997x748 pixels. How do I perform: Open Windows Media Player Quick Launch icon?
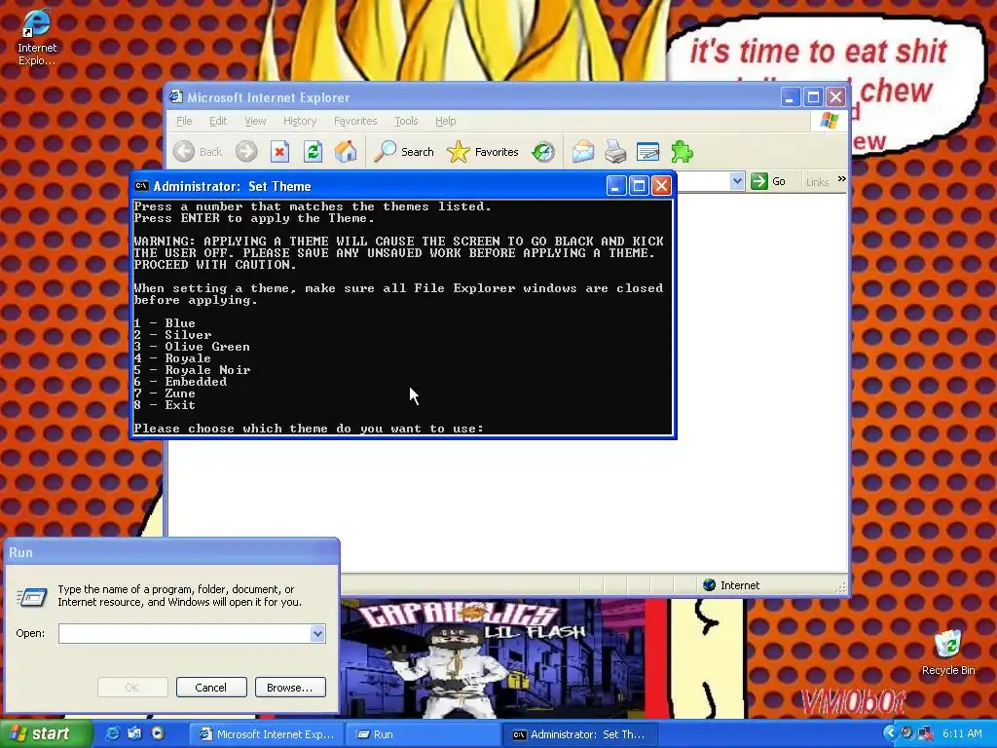pos(158,733)
